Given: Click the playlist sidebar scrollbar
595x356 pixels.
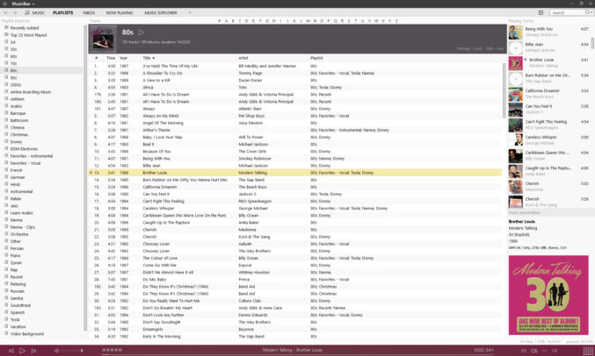Looking at the screenshot, I should pyautogui.click(x=85, y=178).
